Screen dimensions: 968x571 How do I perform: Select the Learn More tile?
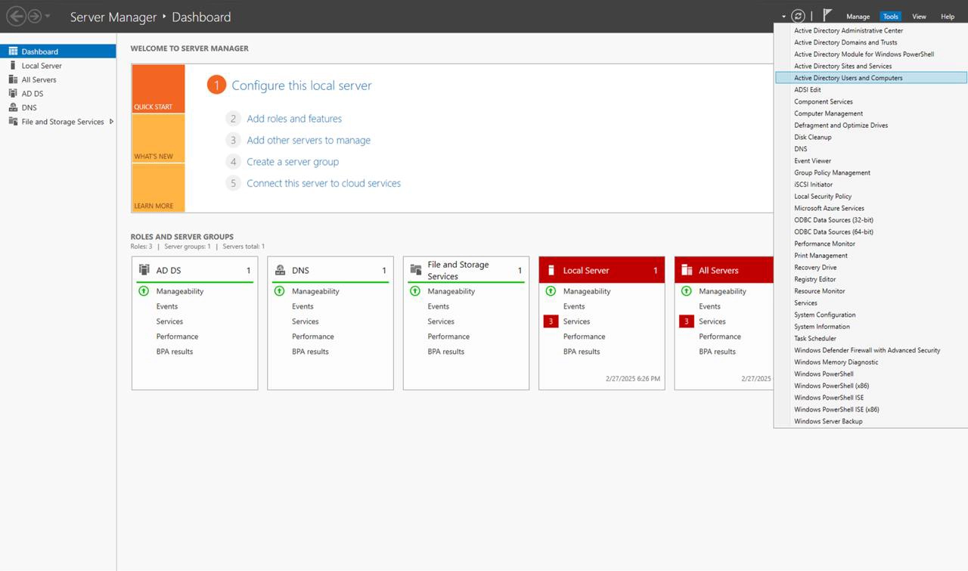158,188
